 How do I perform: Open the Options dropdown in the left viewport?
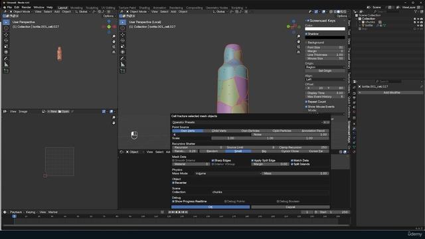[x=109, y=16]
